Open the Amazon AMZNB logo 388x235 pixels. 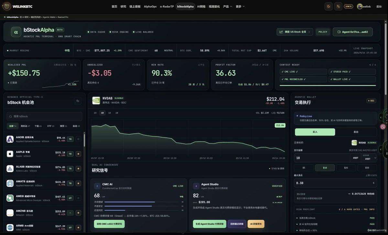pos(10,213)
